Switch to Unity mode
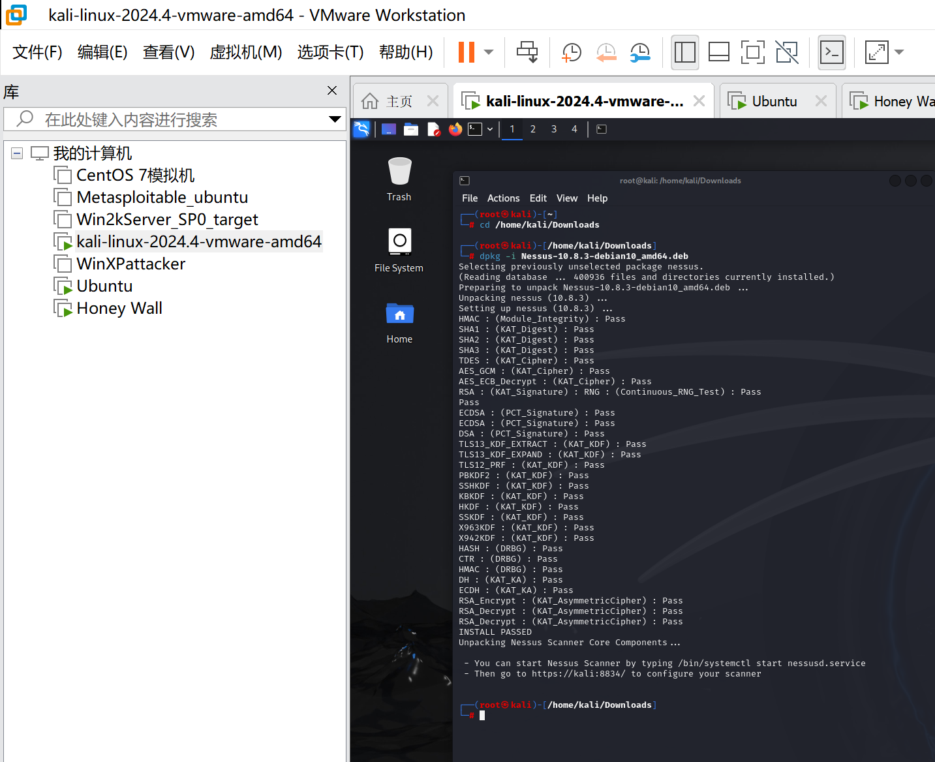This screenshot has width=935, height=762. pyautogui.click(x=787, y=52)
